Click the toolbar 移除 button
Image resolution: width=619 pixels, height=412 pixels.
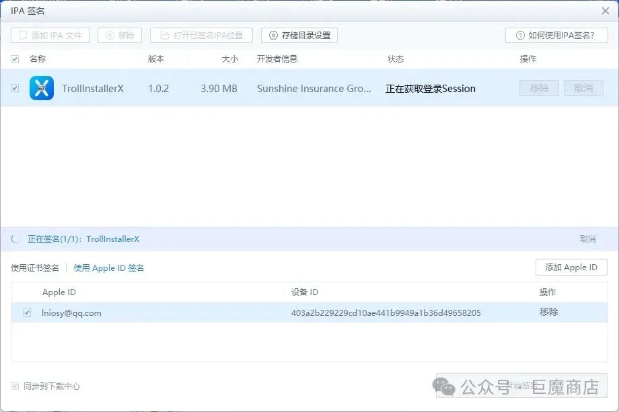[x=120, y=36]
